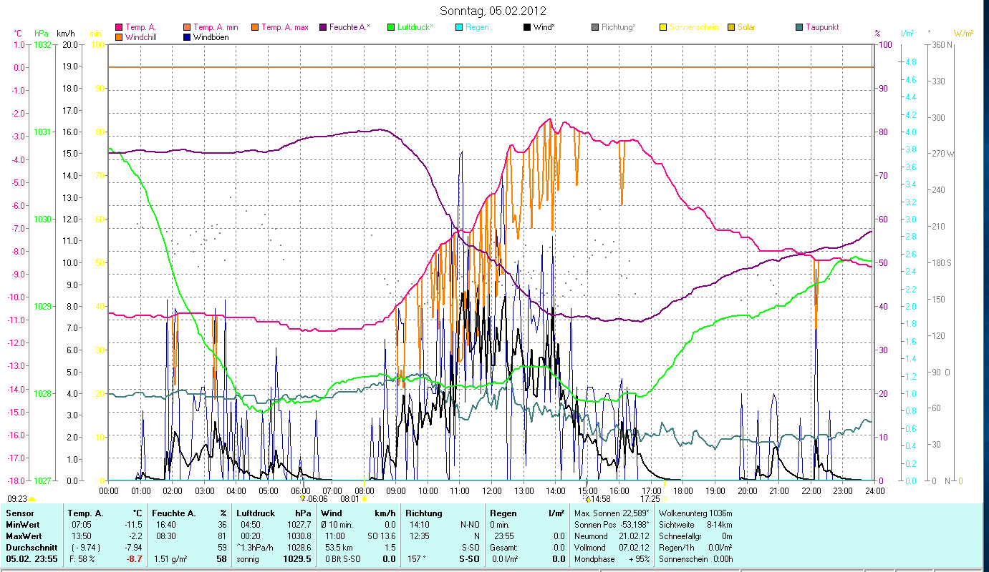989x572 pixels.
Task: Click the orange Solar legend swatch
Action: pyautogui.click(x=731, y=28)
